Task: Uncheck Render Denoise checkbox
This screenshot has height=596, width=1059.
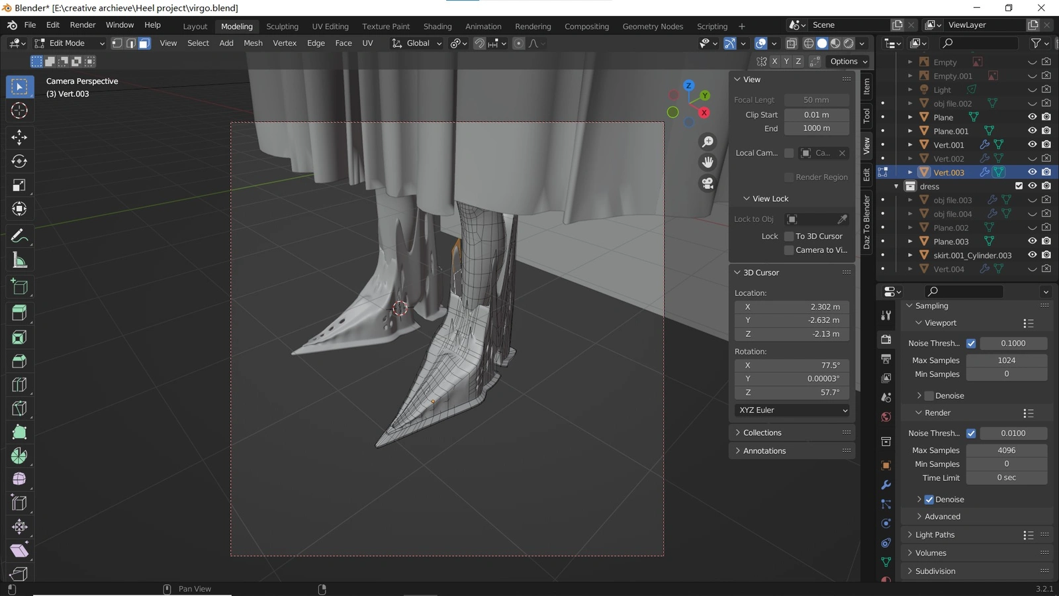Action: [929, 499]
